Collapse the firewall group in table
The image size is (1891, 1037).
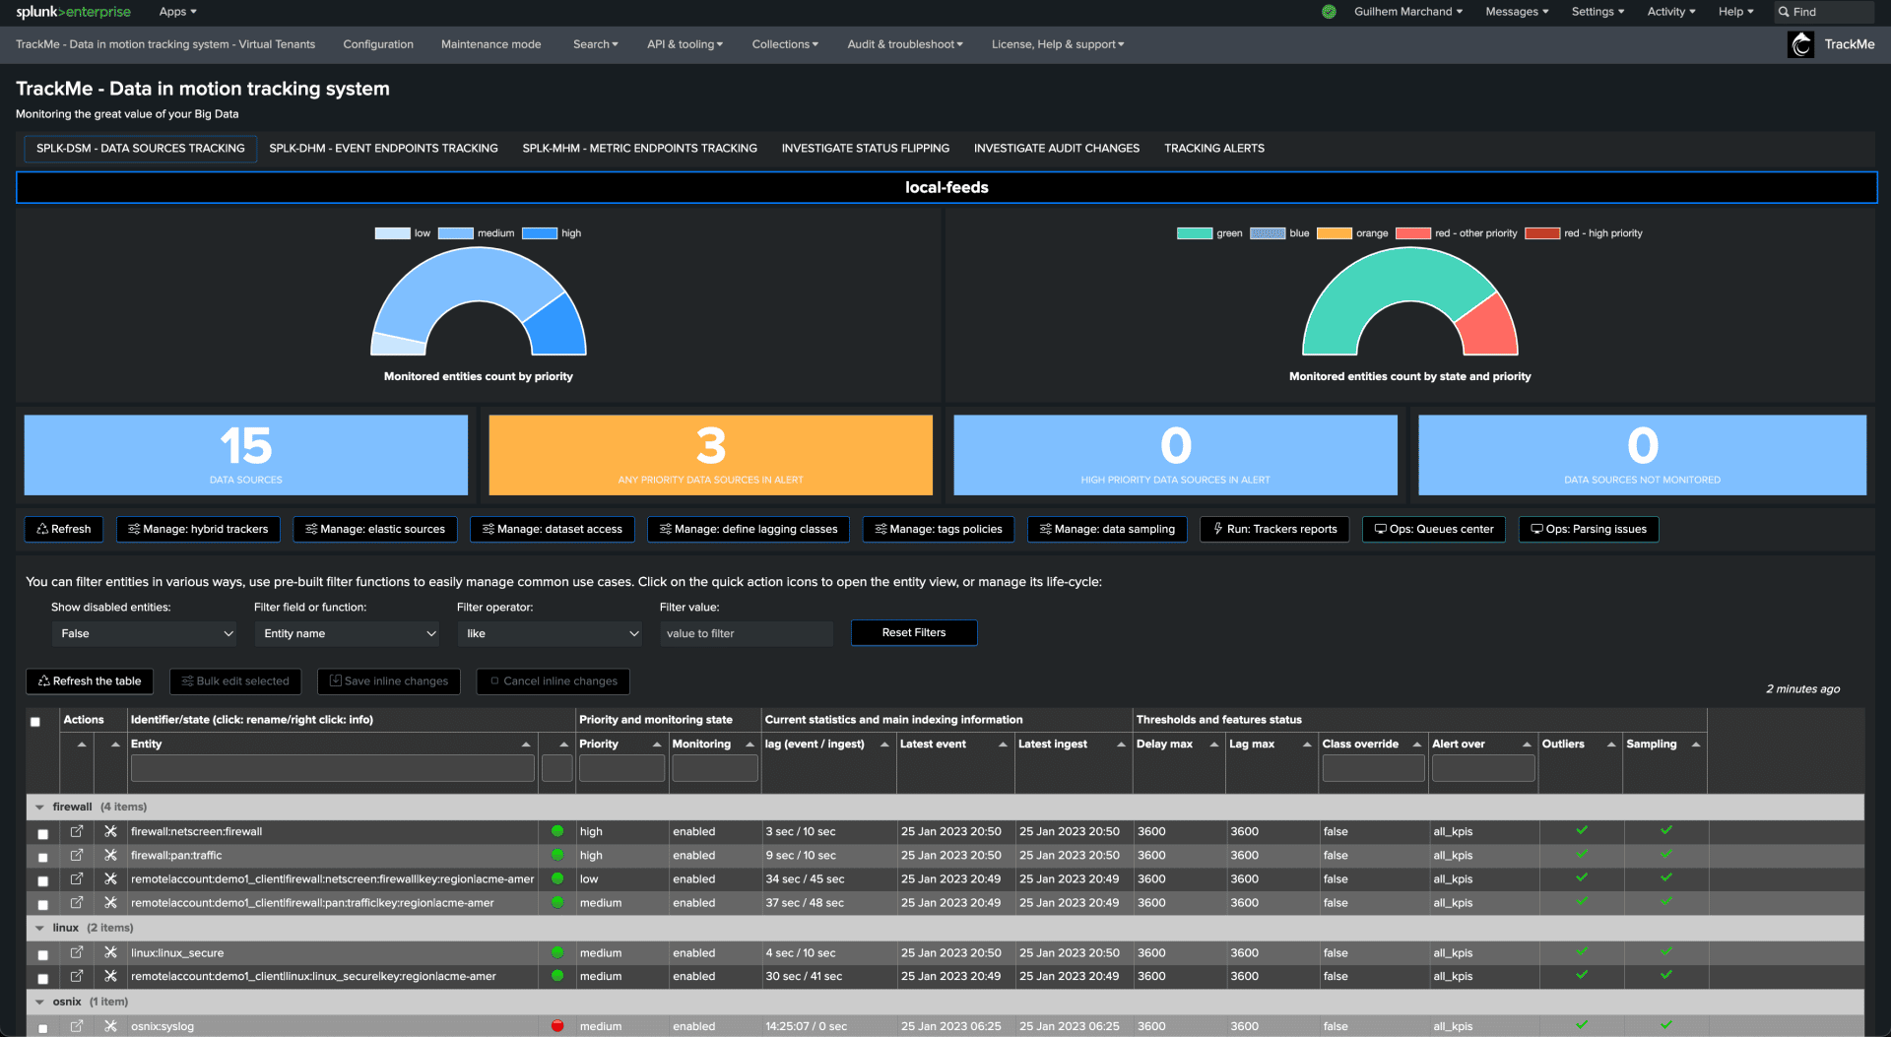(39, 807)
